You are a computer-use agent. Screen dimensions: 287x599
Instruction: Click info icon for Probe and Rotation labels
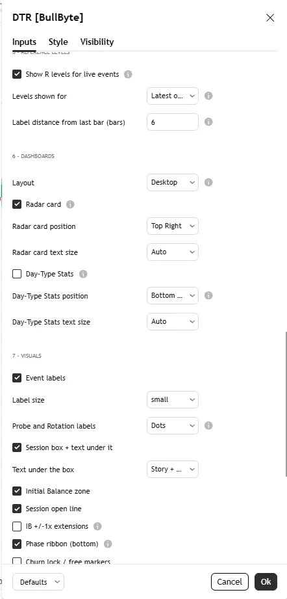tap(208, 425)
